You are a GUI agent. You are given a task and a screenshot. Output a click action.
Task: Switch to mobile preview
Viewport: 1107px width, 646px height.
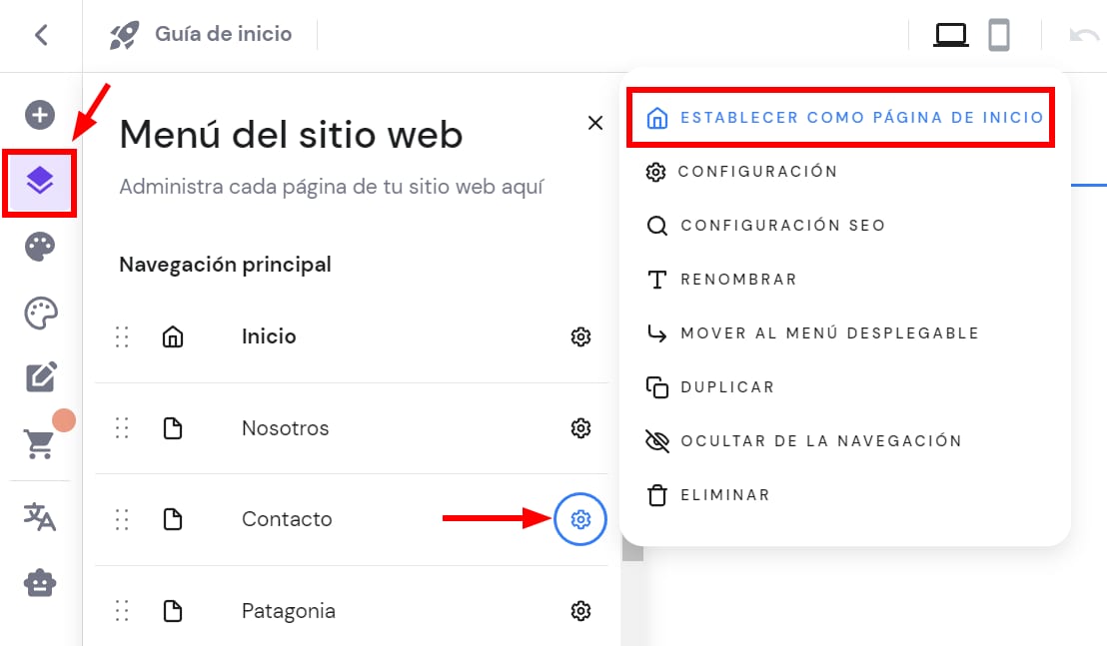(x=998, y=36)
